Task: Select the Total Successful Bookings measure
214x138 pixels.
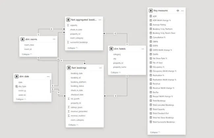Action: pyautogui.click(x=164, y=122)
